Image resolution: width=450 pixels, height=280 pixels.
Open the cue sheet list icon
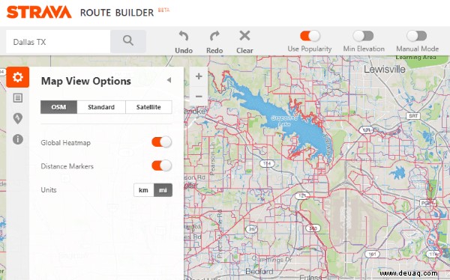(x=18, y=98)
